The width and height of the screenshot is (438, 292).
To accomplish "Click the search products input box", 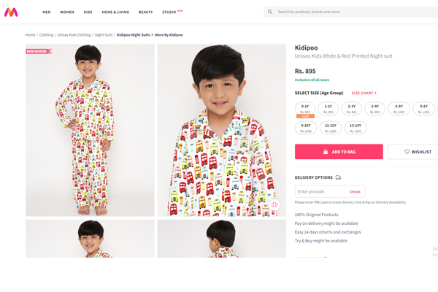I will tap(350, 12).
